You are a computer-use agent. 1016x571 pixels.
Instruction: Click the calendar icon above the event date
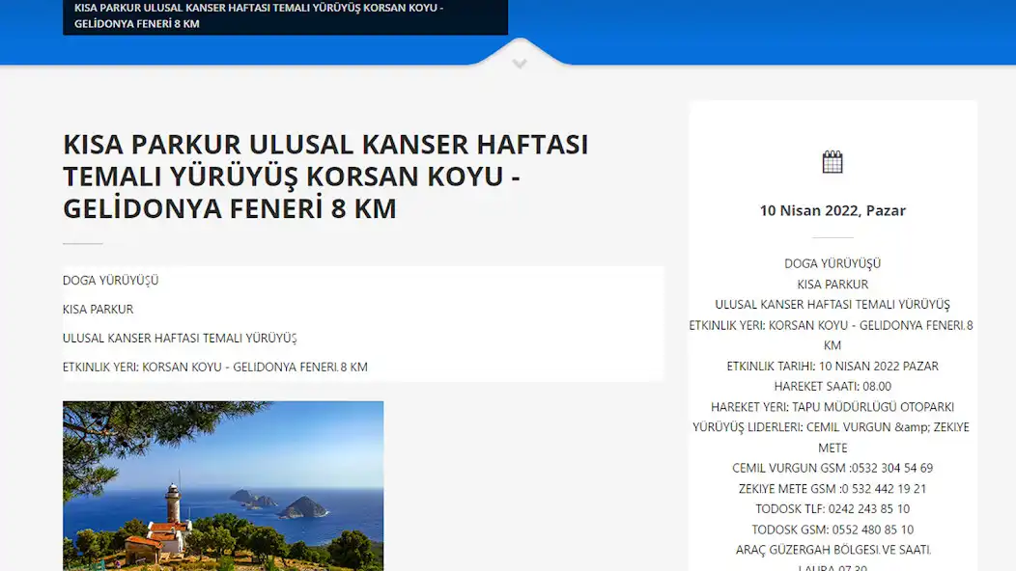point(833,161)
